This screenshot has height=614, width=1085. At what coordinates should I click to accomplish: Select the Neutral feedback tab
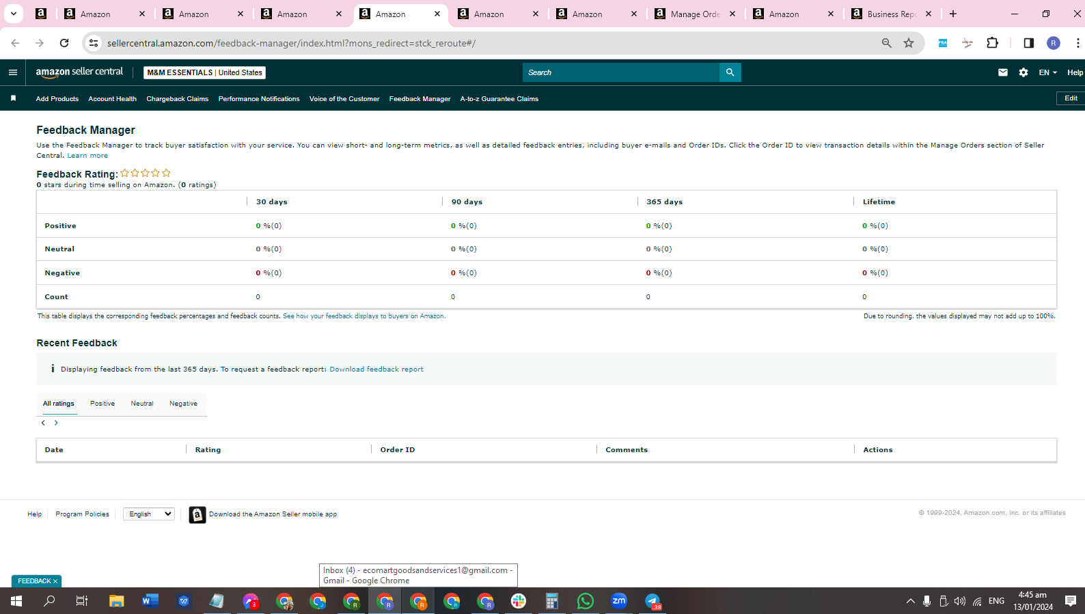142,404
